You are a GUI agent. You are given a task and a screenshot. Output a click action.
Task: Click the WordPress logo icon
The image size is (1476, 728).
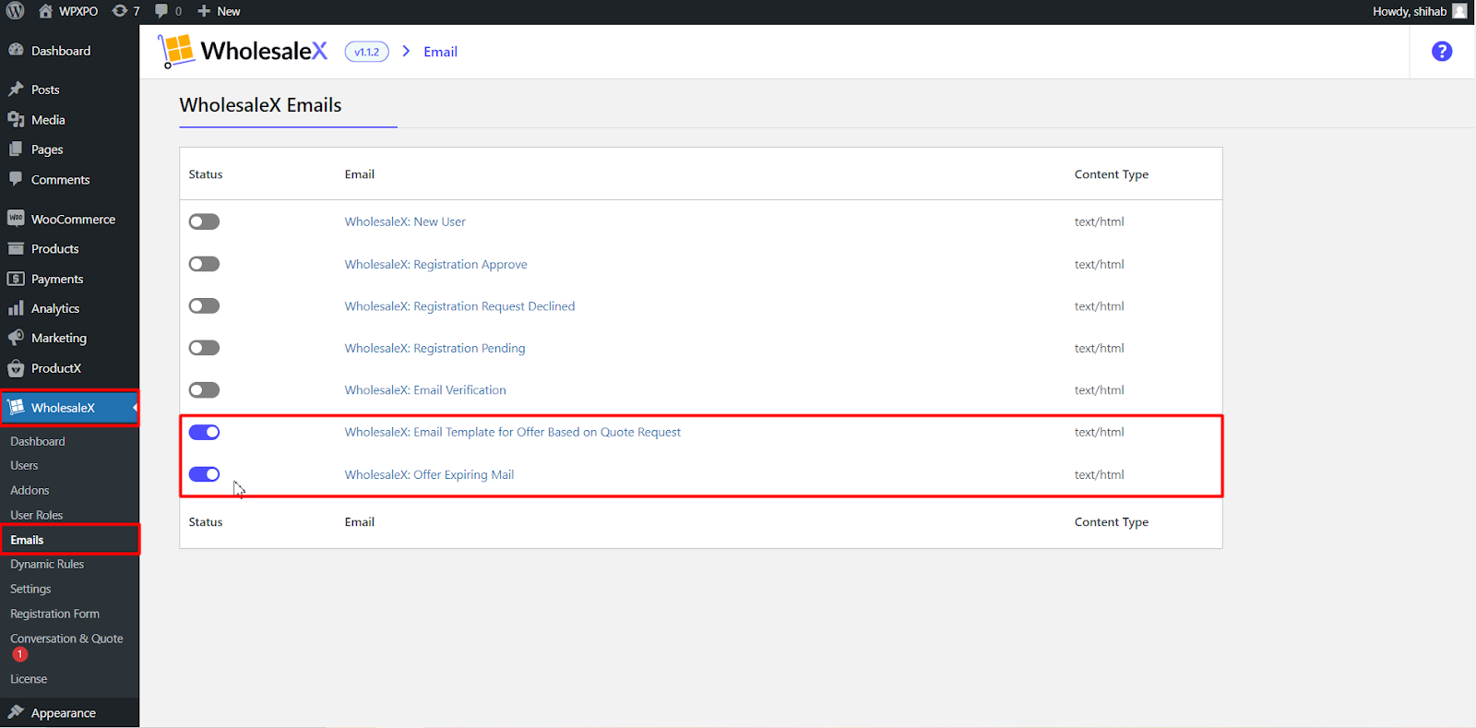tap(15, 11)
